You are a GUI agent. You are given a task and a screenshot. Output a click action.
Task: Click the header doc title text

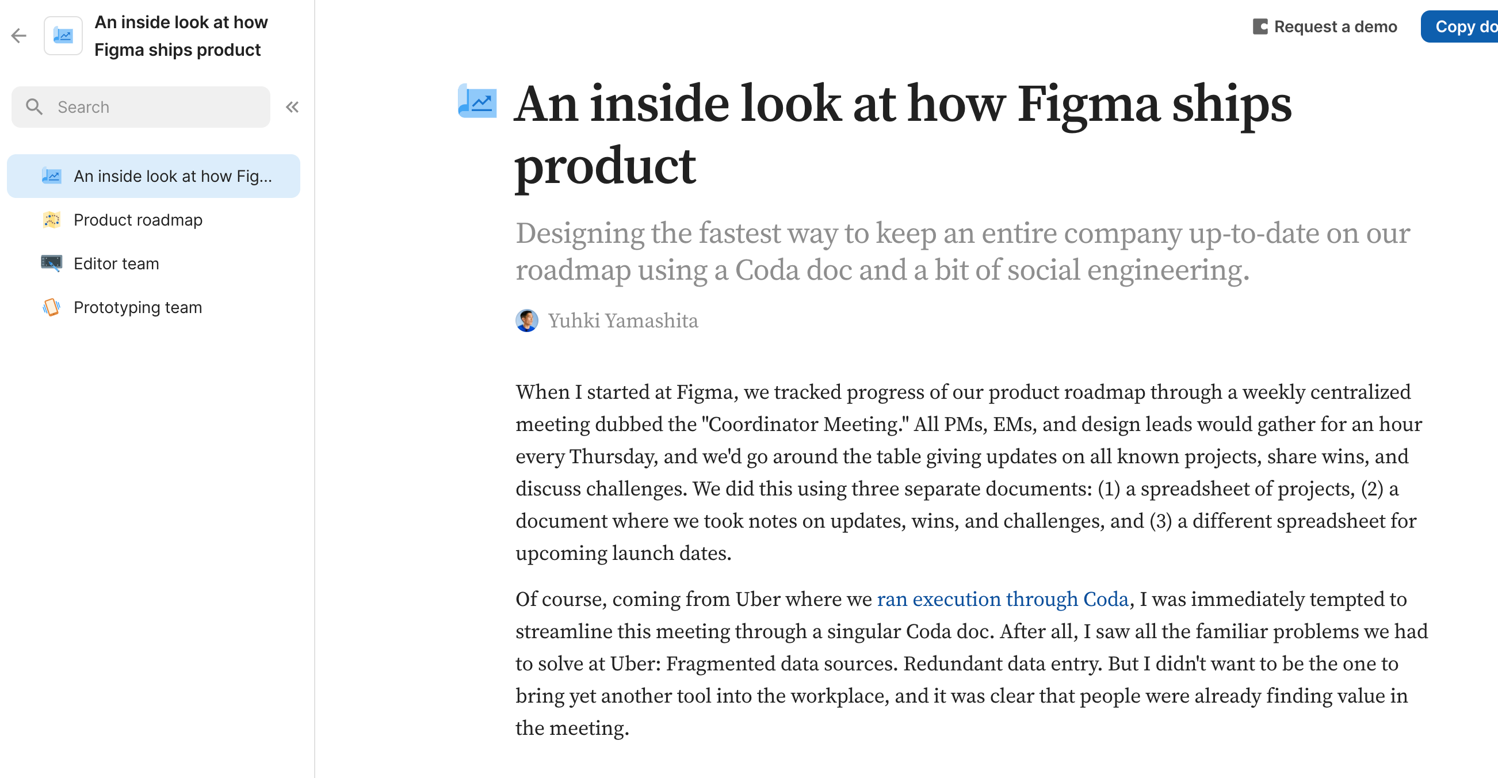point(181,36)
